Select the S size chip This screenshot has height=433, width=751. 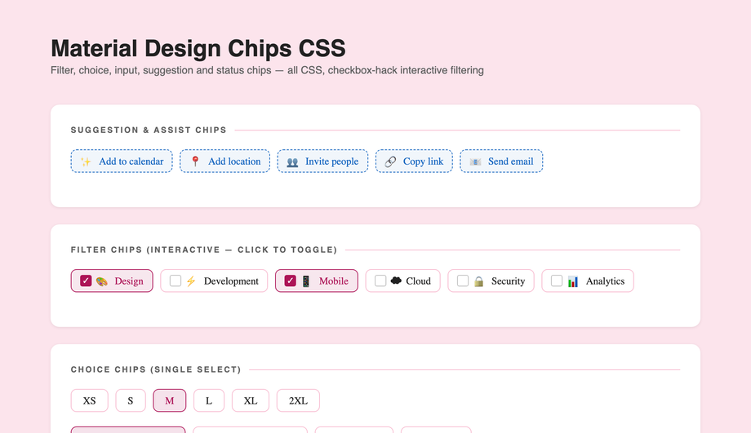tap(131, 400)
